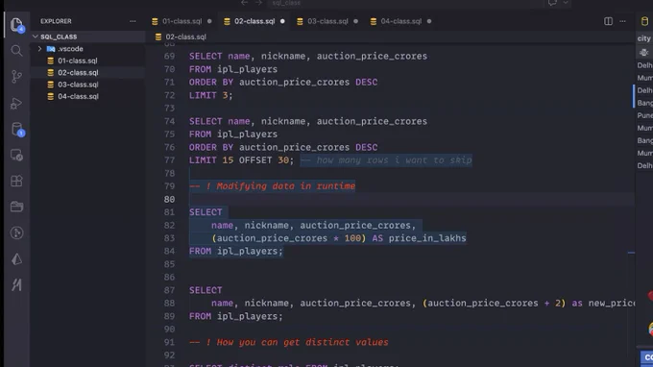653x367 pixels.
Task: Click the gear icon under the city column
Action: [x=643, y=53]
